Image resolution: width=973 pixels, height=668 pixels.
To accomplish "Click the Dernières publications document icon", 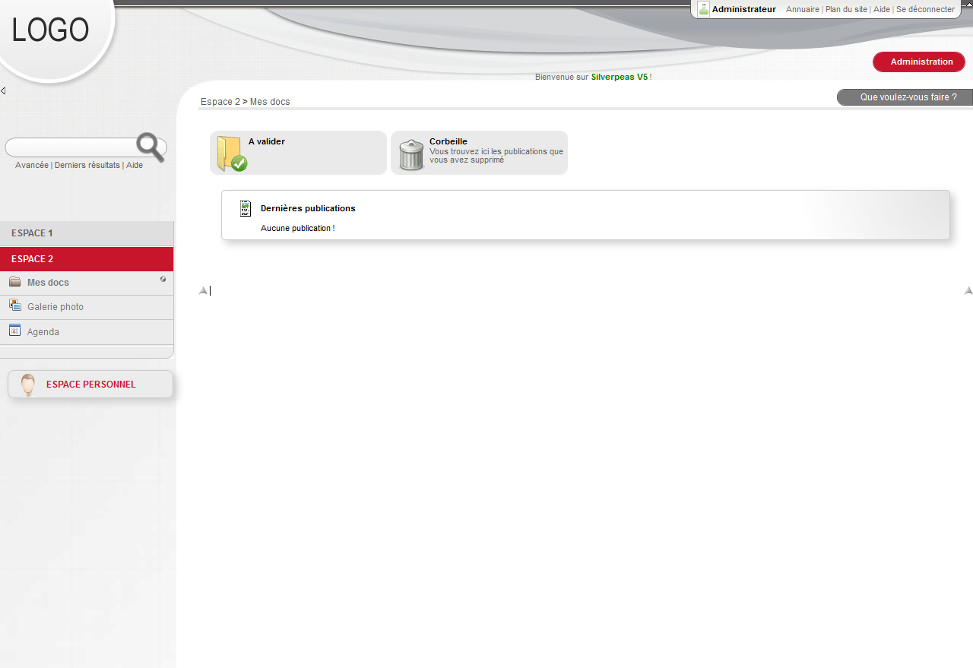I will pos(245,208).
